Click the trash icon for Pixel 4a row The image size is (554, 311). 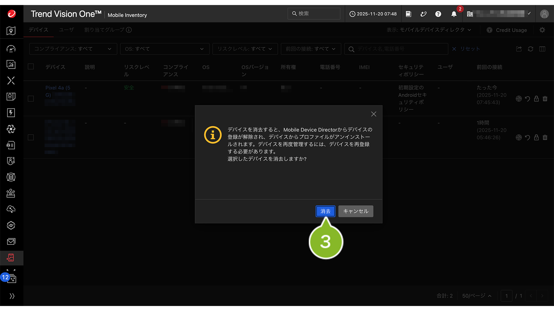coord(545,99)
